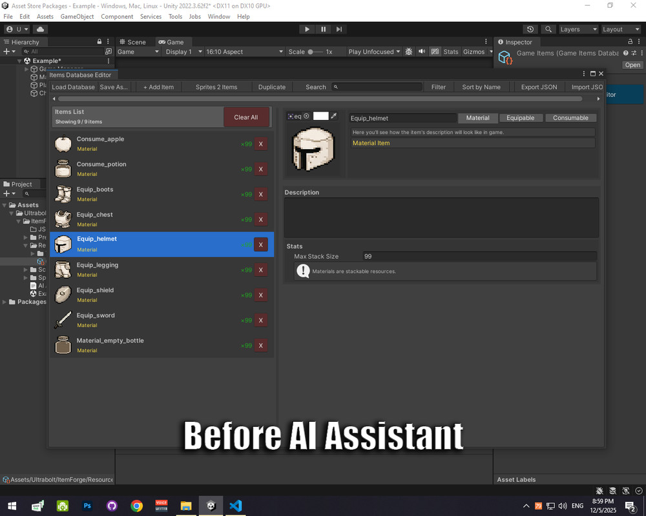Click the Game Items Database cube icon
The width and height of the screenshot is (646, 516).
pyautogui.click(x=505, y=56)
